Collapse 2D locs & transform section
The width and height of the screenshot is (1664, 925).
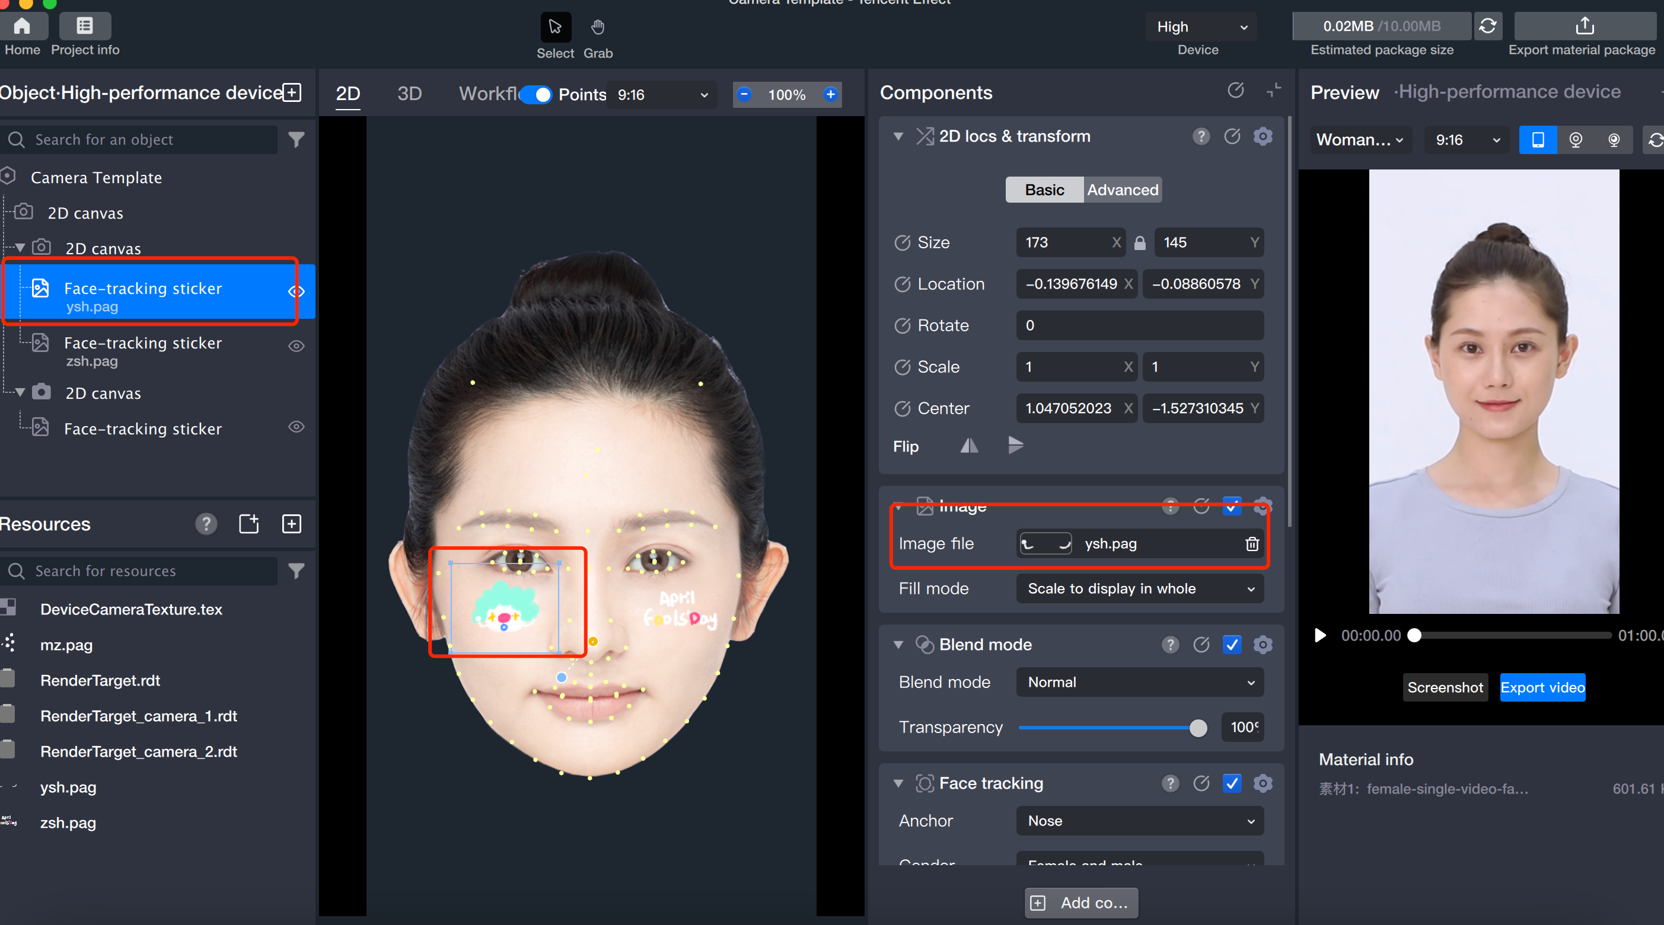[898, 136]
